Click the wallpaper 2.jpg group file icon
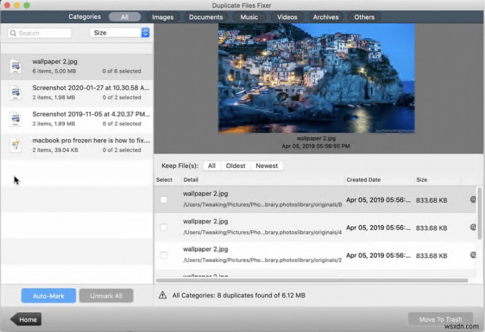485x332 pixels. click(15, 67)
